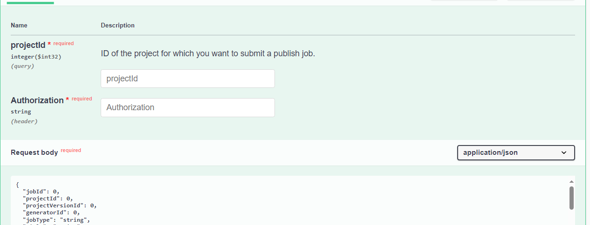Click the "jobId": 0 line in JSON body

(41, 191)
